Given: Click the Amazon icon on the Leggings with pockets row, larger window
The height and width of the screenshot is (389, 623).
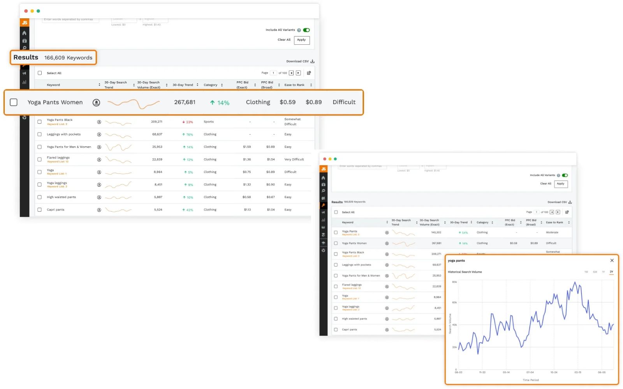Looking at the screenshot, I should pyautogui.click(x=99, y=134).
